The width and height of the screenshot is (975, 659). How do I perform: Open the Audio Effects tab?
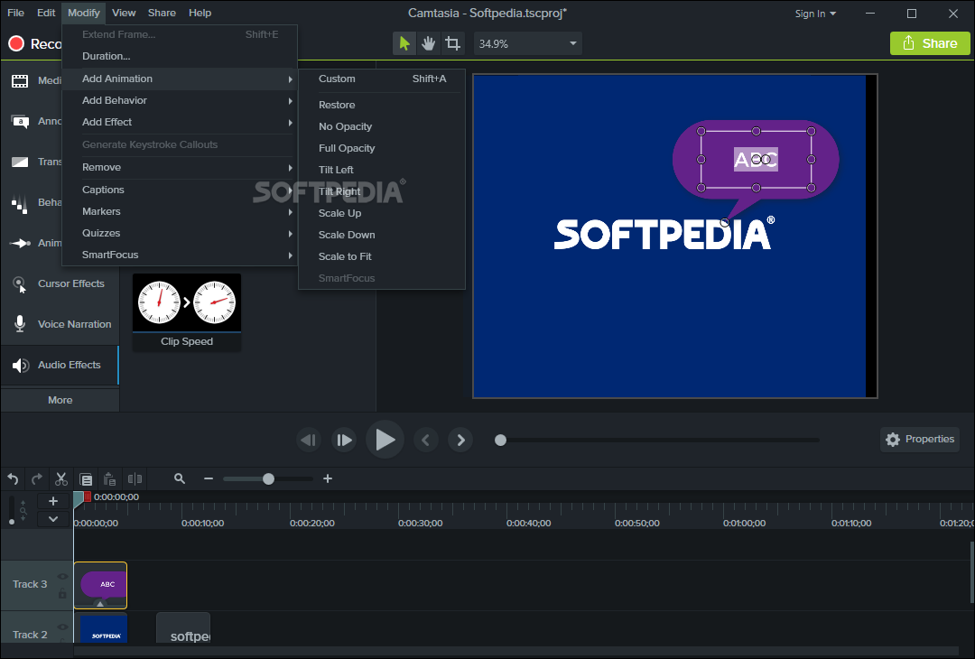(x=60, y=365)
